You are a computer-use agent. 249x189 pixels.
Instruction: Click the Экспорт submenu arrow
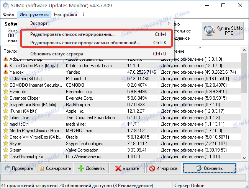coord(169,23)
